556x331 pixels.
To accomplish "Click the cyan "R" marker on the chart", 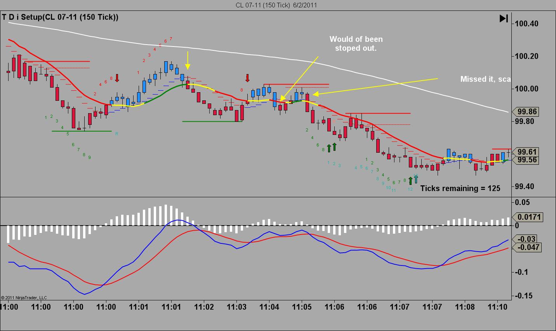I will 116,134.
